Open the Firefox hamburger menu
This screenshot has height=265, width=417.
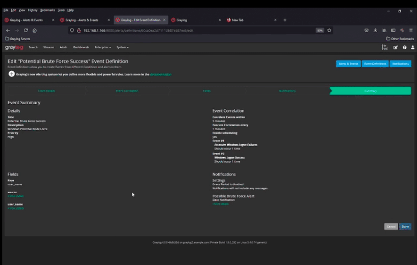point(411,30)
